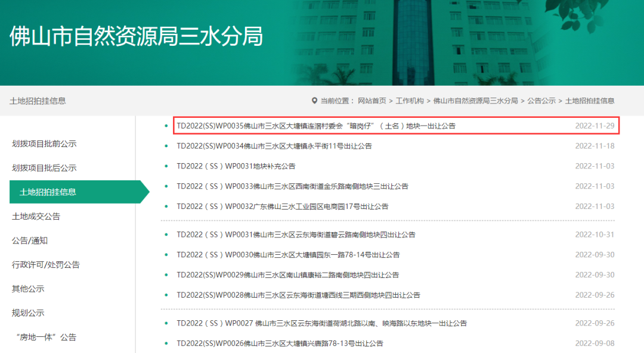Open the highlighted WP0035 暗岗仔 land notice
This screenshot has width=644, height=353.
tap(316, 126)
